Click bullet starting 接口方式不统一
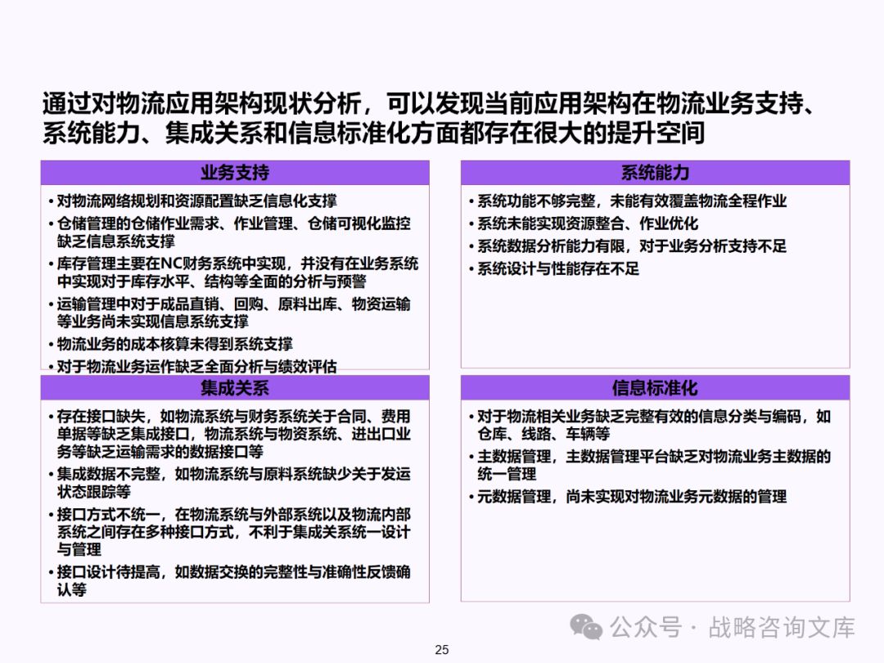 [x=229, y=532]
